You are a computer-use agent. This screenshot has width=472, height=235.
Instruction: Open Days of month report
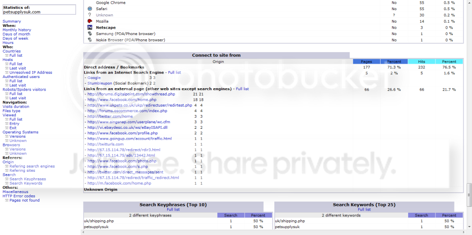16,34
